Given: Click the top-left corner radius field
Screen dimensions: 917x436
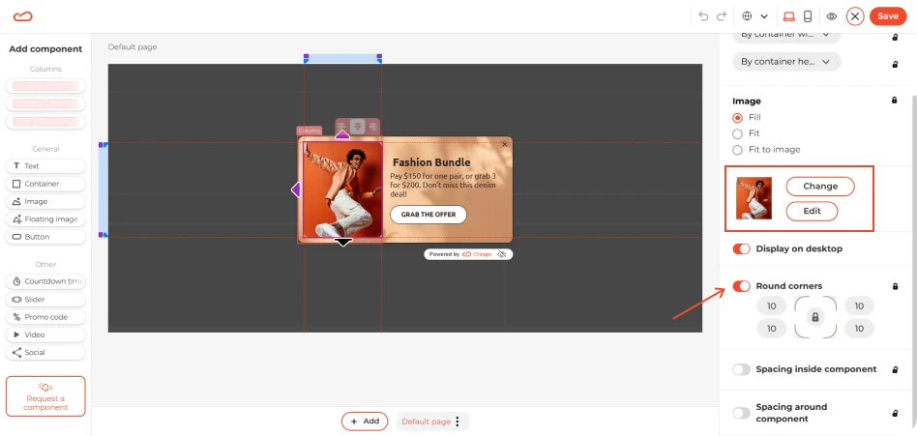Looking at the screenshot, I should click(771, 305).
